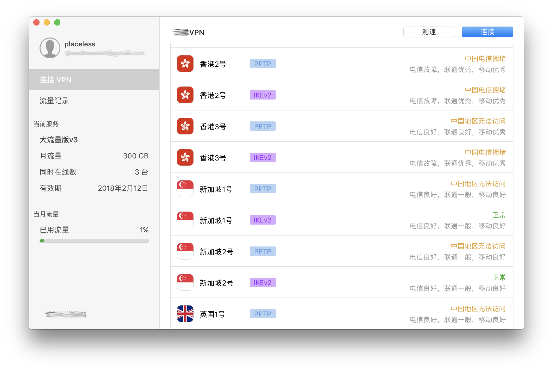The height and width of the screenshot is (371, 553).
Task: Click Singapore flag of 新加坡1号 PPTP row
Action: [185, 189]
